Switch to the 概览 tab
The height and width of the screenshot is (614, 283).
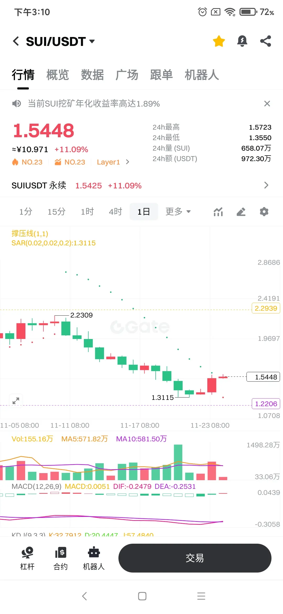58,75
